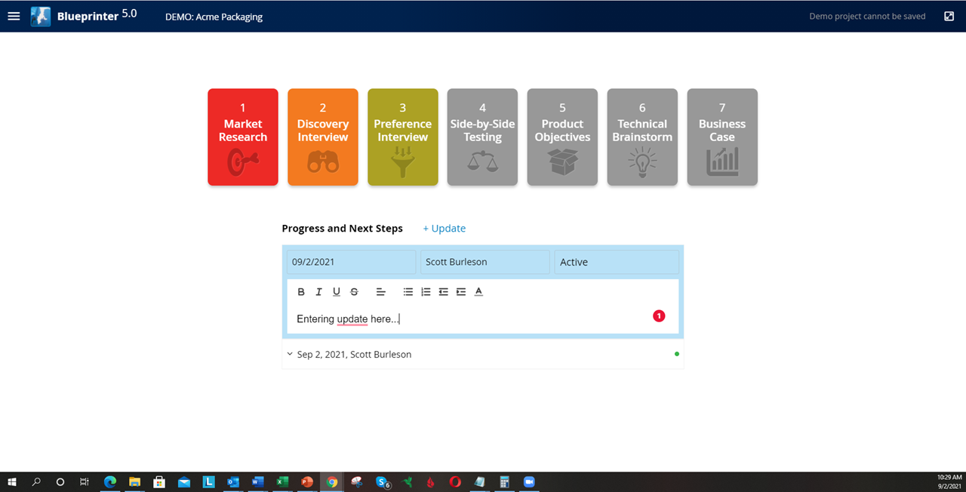Click the + Update link
This screenshot has height=492, width=966.
[444, 228]
